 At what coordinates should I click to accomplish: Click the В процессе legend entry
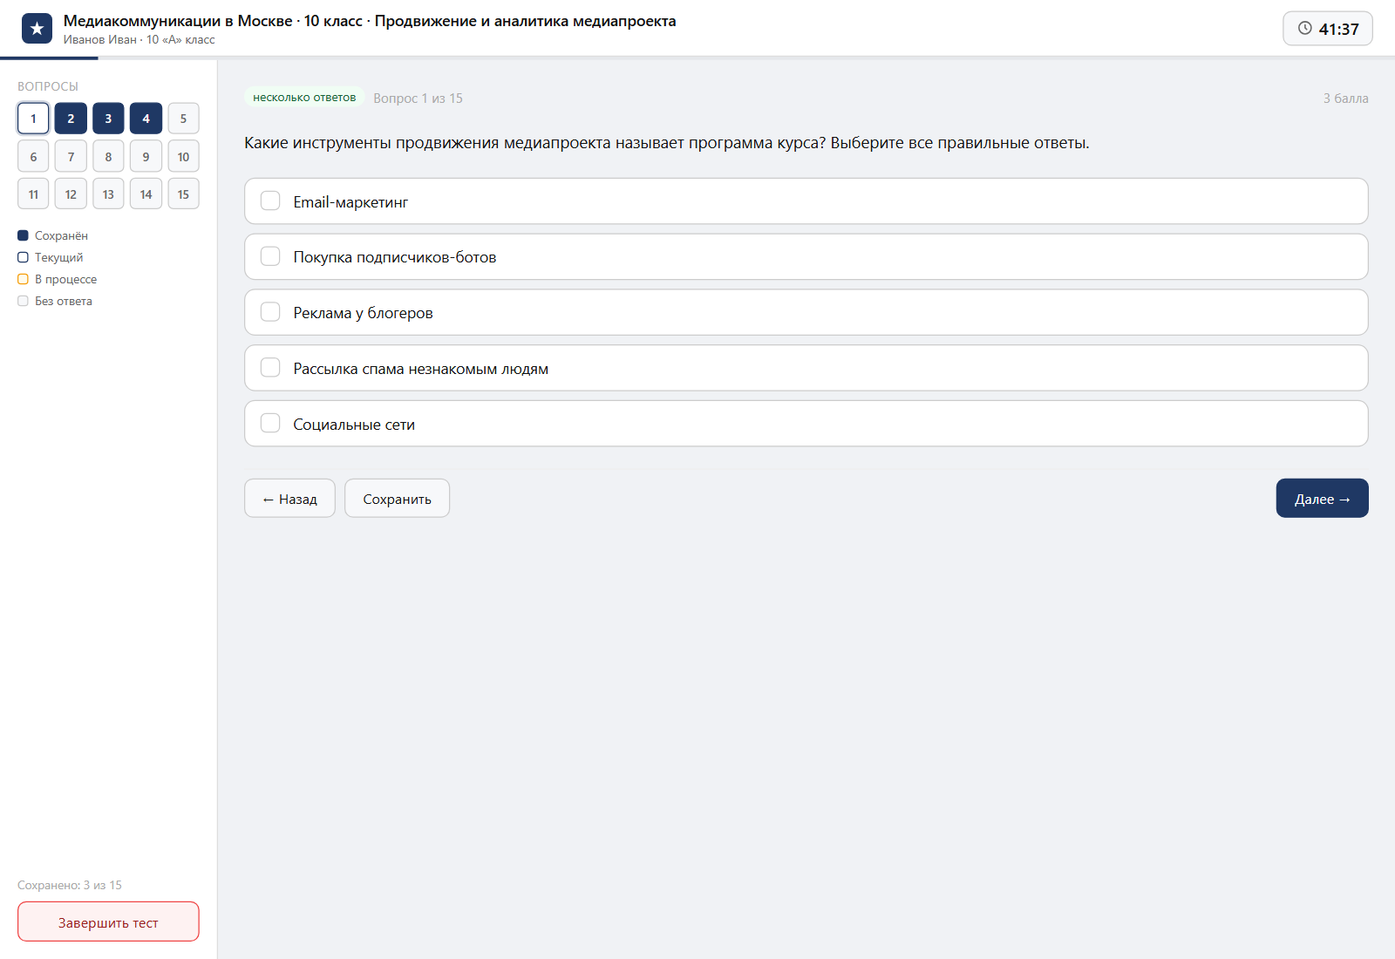coord(58,279)
